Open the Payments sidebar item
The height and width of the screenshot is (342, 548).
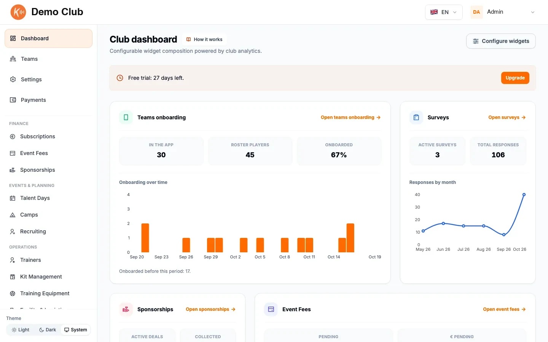[x=48, y=100]
